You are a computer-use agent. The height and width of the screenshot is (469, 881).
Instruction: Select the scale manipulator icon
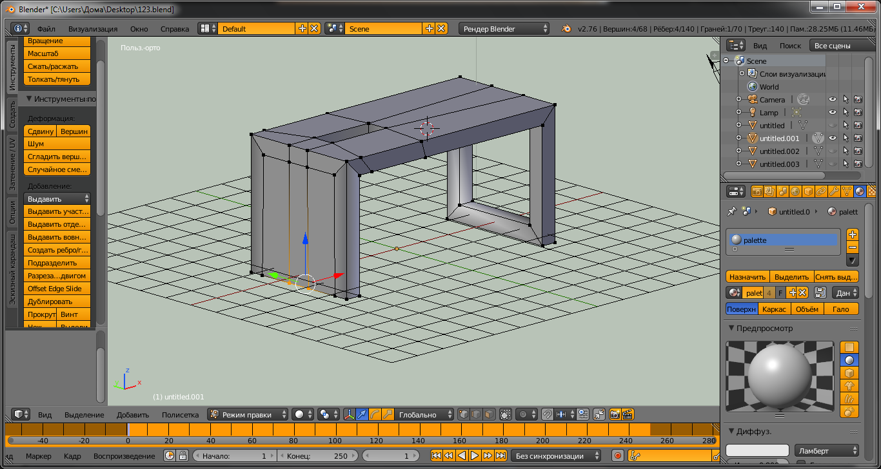[388, 414]
